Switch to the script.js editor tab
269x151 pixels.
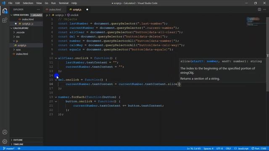(x=77, y=9)
